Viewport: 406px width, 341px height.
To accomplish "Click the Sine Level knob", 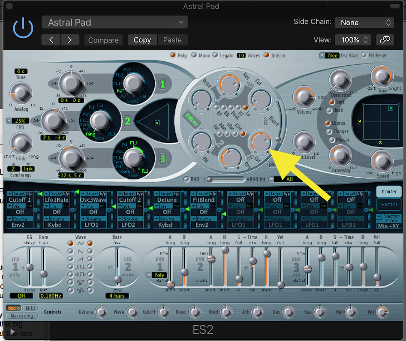I will (304, 142).
